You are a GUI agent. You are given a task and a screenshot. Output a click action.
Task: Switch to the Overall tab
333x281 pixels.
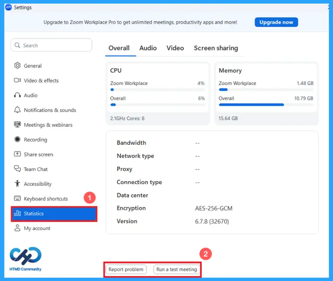[119, 48]
